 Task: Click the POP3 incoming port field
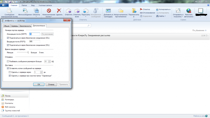34,42
